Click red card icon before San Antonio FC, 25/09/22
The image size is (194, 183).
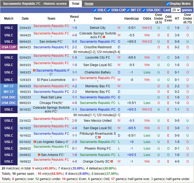point(39,155)
